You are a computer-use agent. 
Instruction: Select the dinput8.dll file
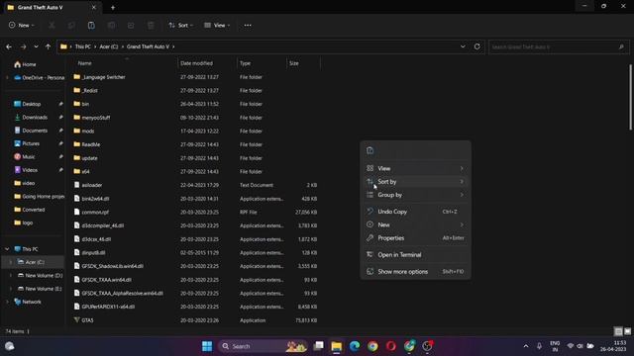[93, 253]
